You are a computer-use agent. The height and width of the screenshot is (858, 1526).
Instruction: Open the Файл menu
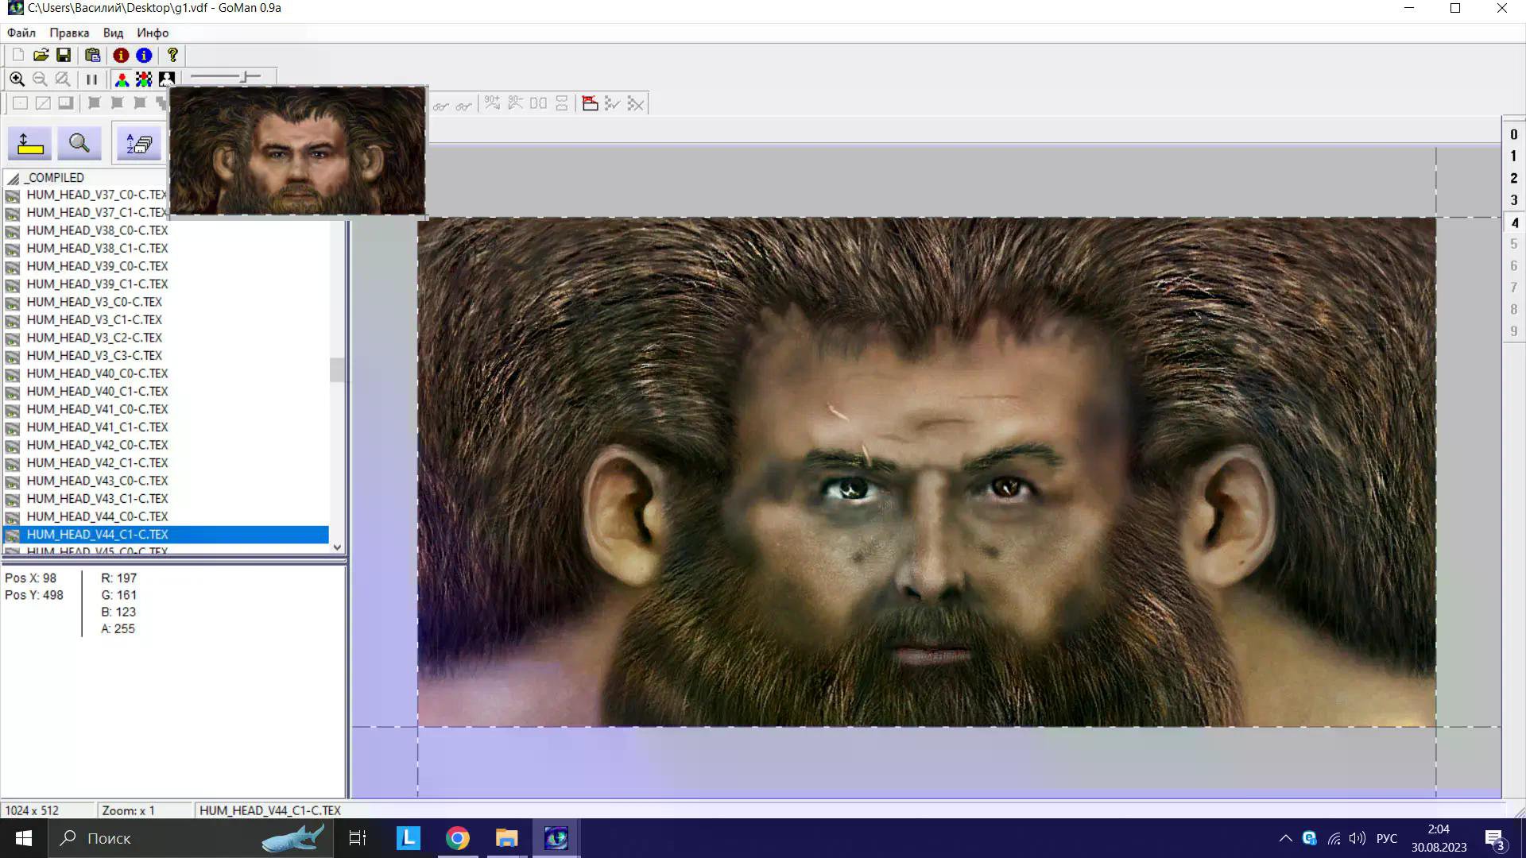click(21, 33)
